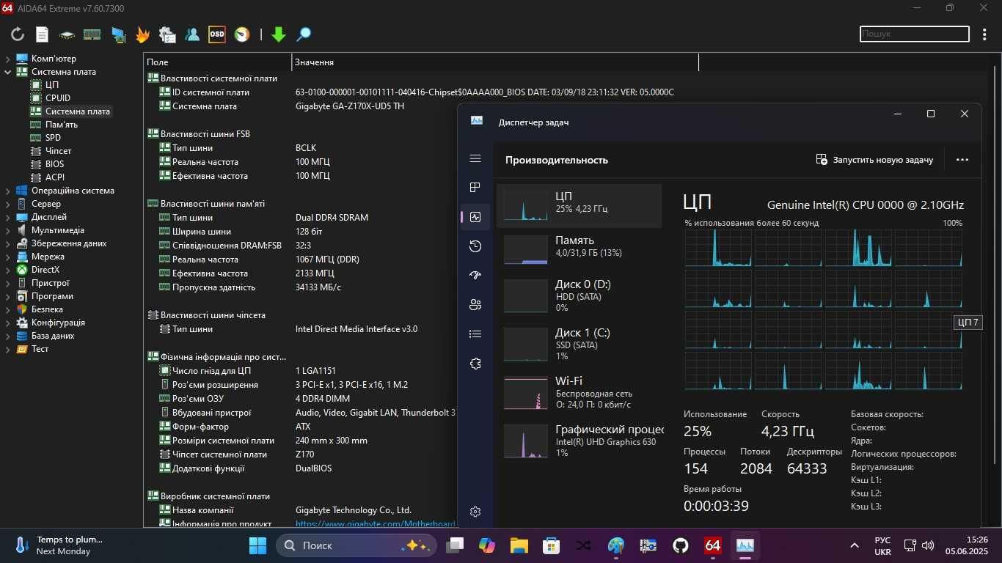
Task: Select Чіпсет in the tree
Action: pos(58,151)
